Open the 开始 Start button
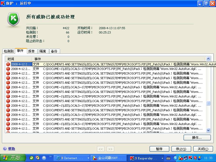 tap(13, 158)
